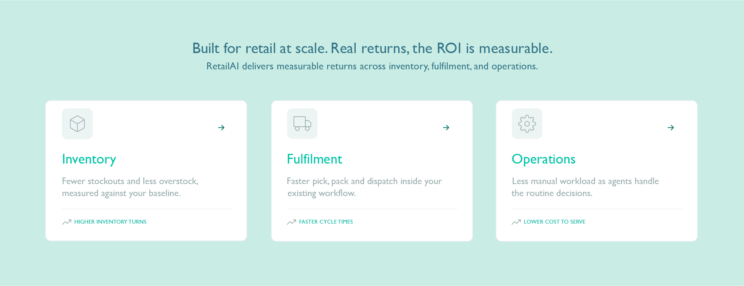
Task: Click the box cube icon on Inventory card
Action: click(77, 124)
